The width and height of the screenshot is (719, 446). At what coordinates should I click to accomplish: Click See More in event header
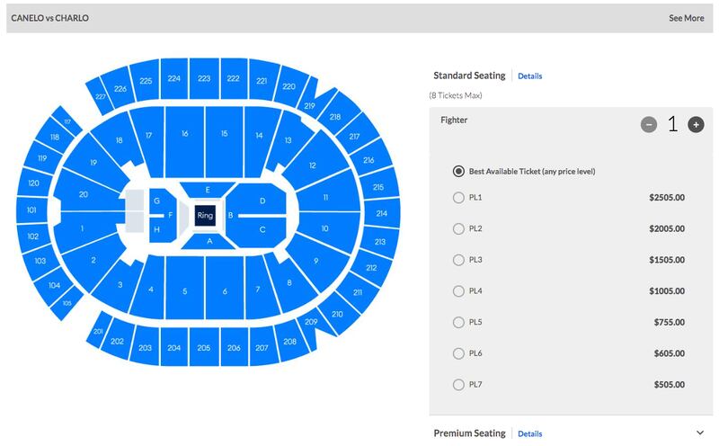pos(686,18)
